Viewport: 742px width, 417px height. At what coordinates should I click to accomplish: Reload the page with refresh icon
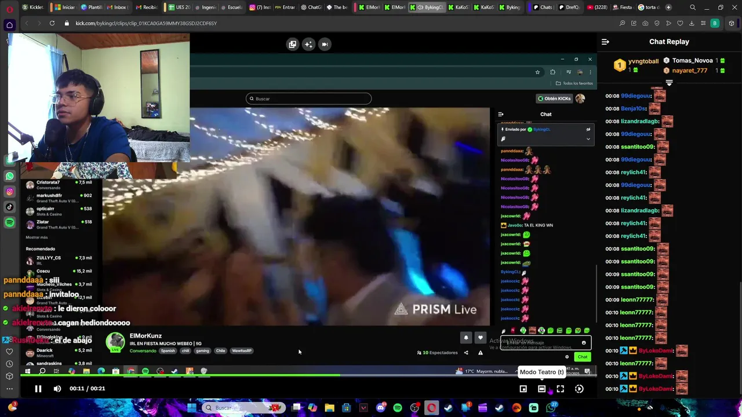pyautogui.click(x=52, y=23)
